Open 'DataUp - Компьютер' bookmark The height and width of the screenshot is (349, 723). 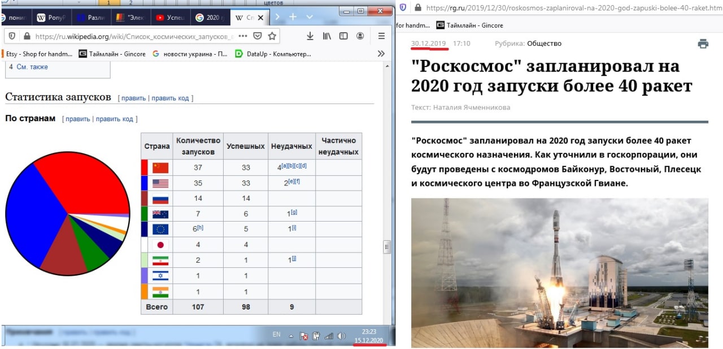pyautogui.click(x=273, y=54)
